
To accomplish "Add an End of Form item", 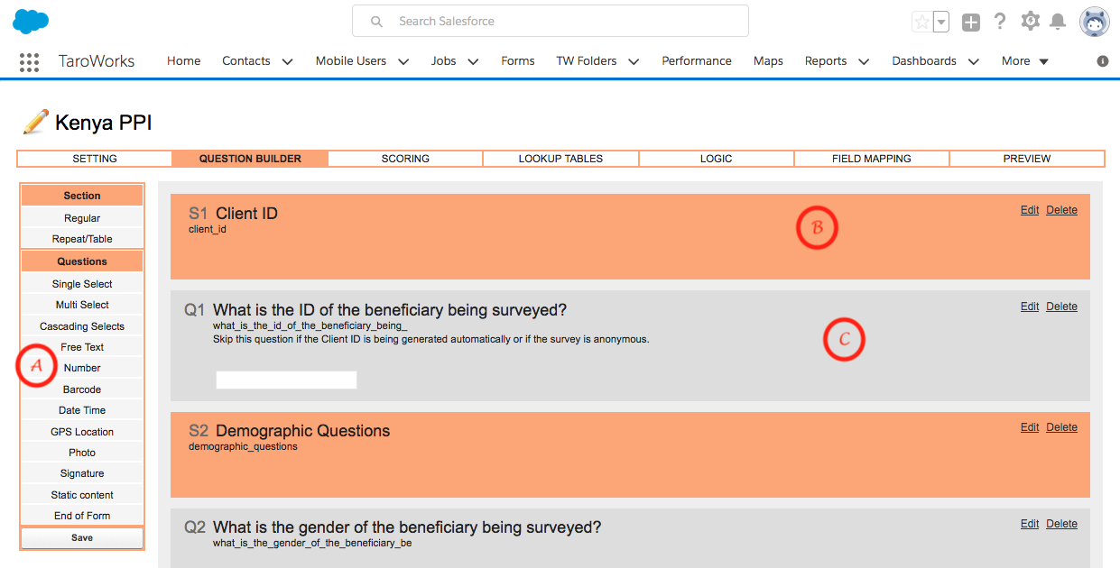I will tap(82, 516).
